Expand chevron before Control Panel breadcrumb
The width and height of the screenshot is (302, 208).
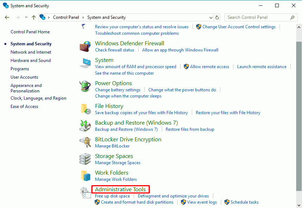pos(49,17)
